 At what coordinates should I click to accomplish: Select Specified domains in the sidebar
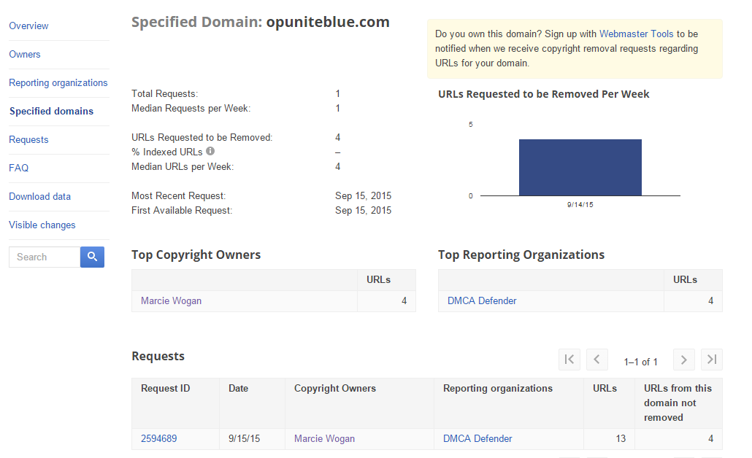[x=51, y=111]
